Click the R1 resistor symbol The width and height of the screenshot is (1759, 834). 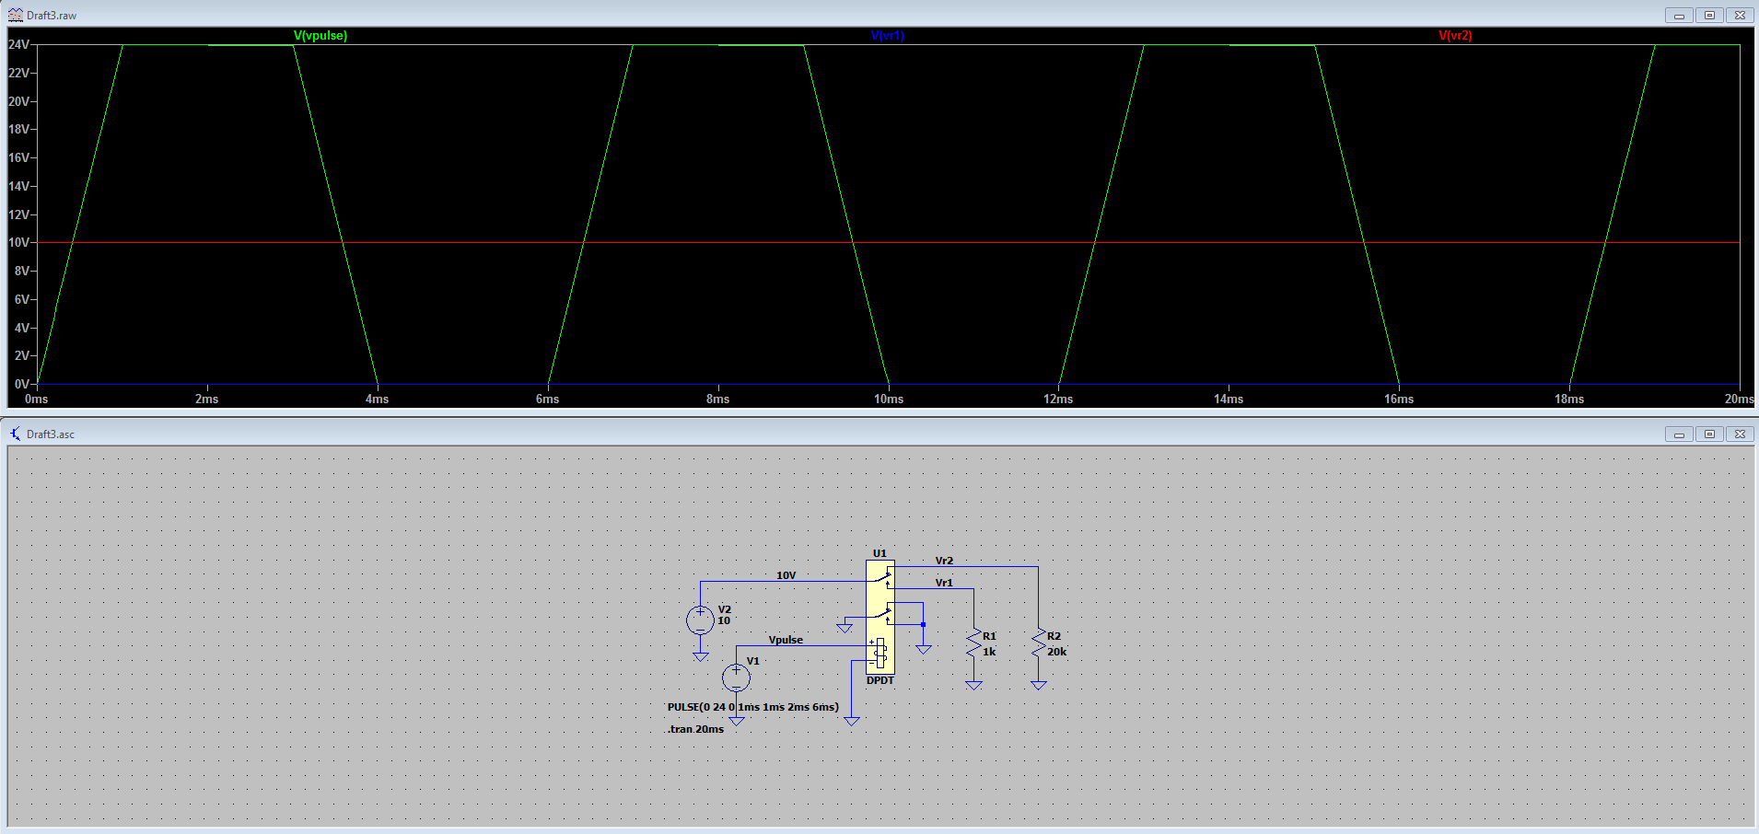click(973, 642)
